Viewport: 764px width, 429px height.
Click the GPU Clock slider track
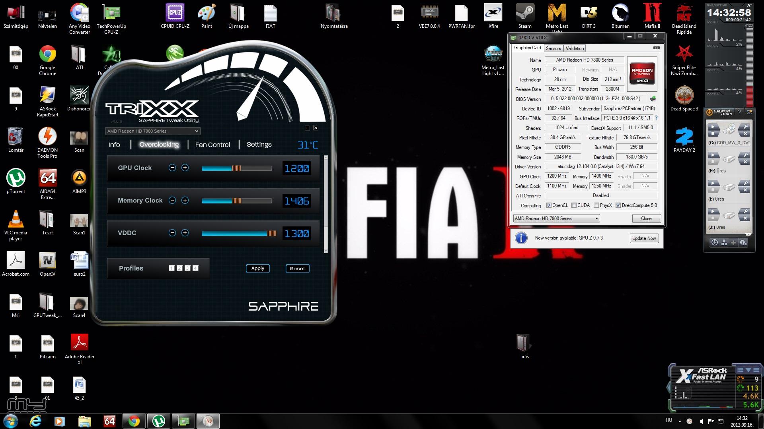click(x=237, y=168)
